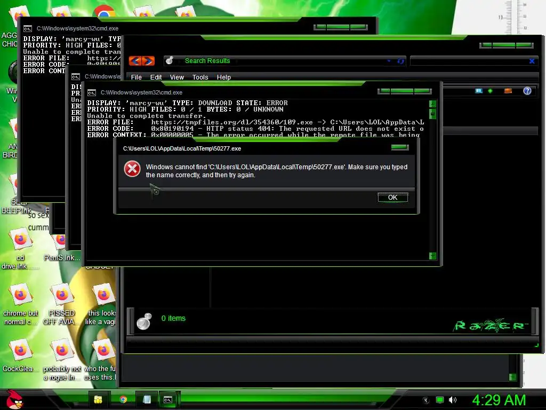546x410 pixels.
Task: Open the View menu in Explorer
Action: tap(176, 77)
